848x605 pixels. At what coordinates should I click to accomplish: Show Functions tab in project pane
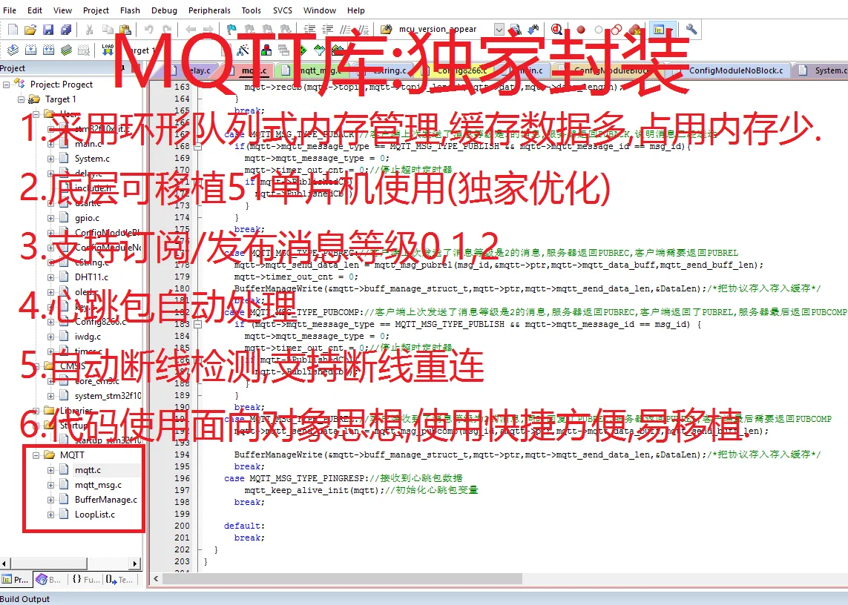(85, 580)
